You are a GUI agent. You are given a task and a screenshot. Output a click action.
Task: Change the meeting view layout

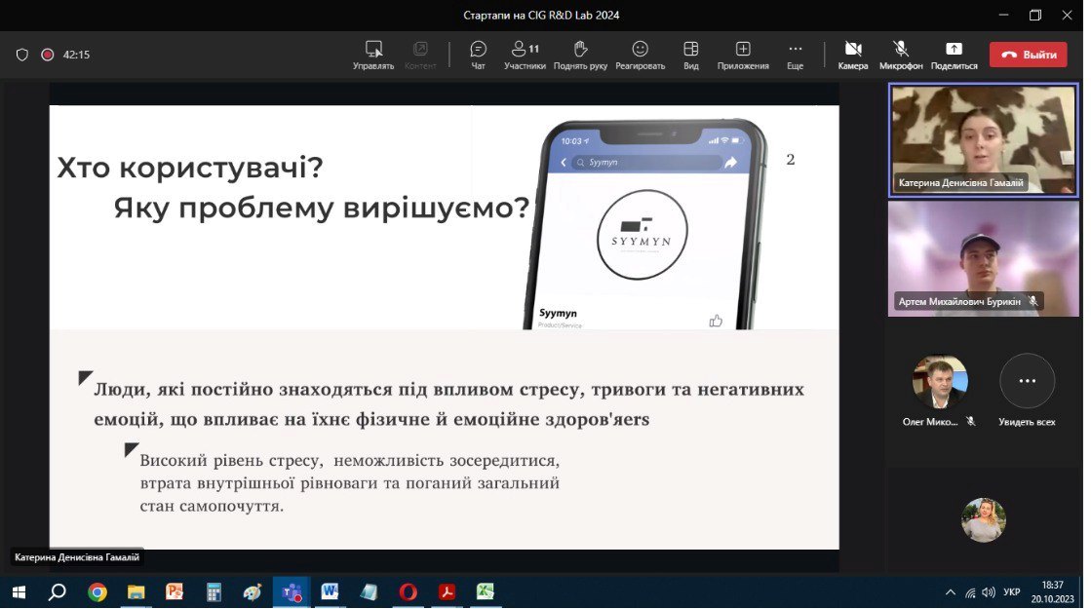(x=690, y=55)
